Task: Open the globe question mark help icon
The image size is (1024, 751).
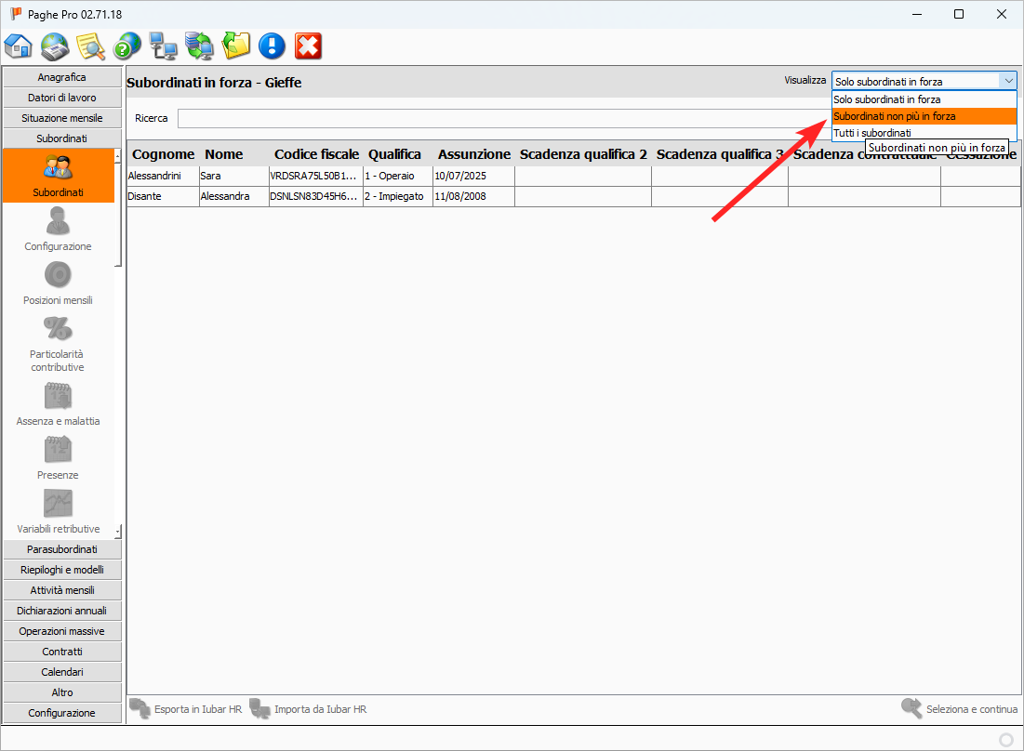Action: (126, 46)
